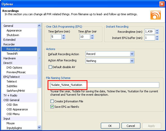Screen dimensions: 166x131
Task: Increase the Time Before minutes value
Action: click(x=64, y=35)
